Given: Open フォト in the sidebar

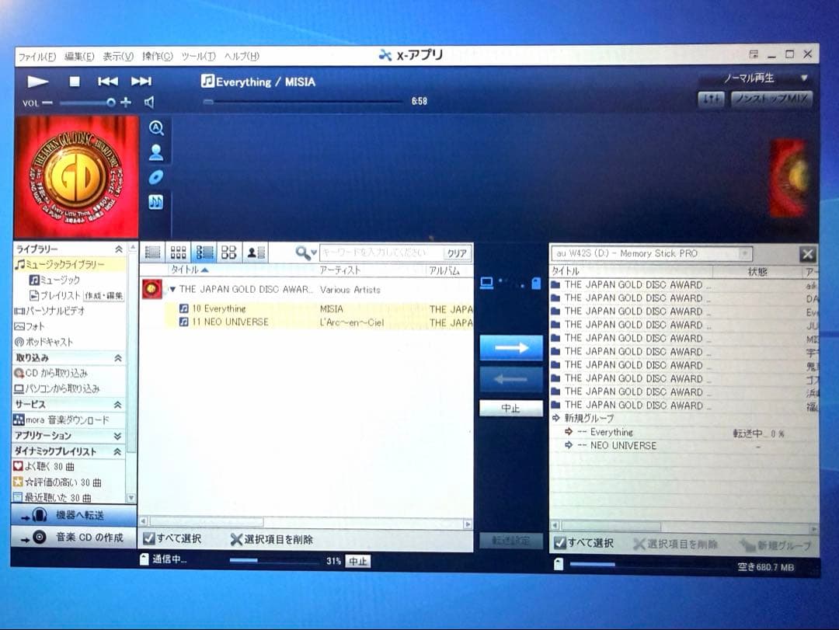Looking at the screenshot, I should point(30,326).
